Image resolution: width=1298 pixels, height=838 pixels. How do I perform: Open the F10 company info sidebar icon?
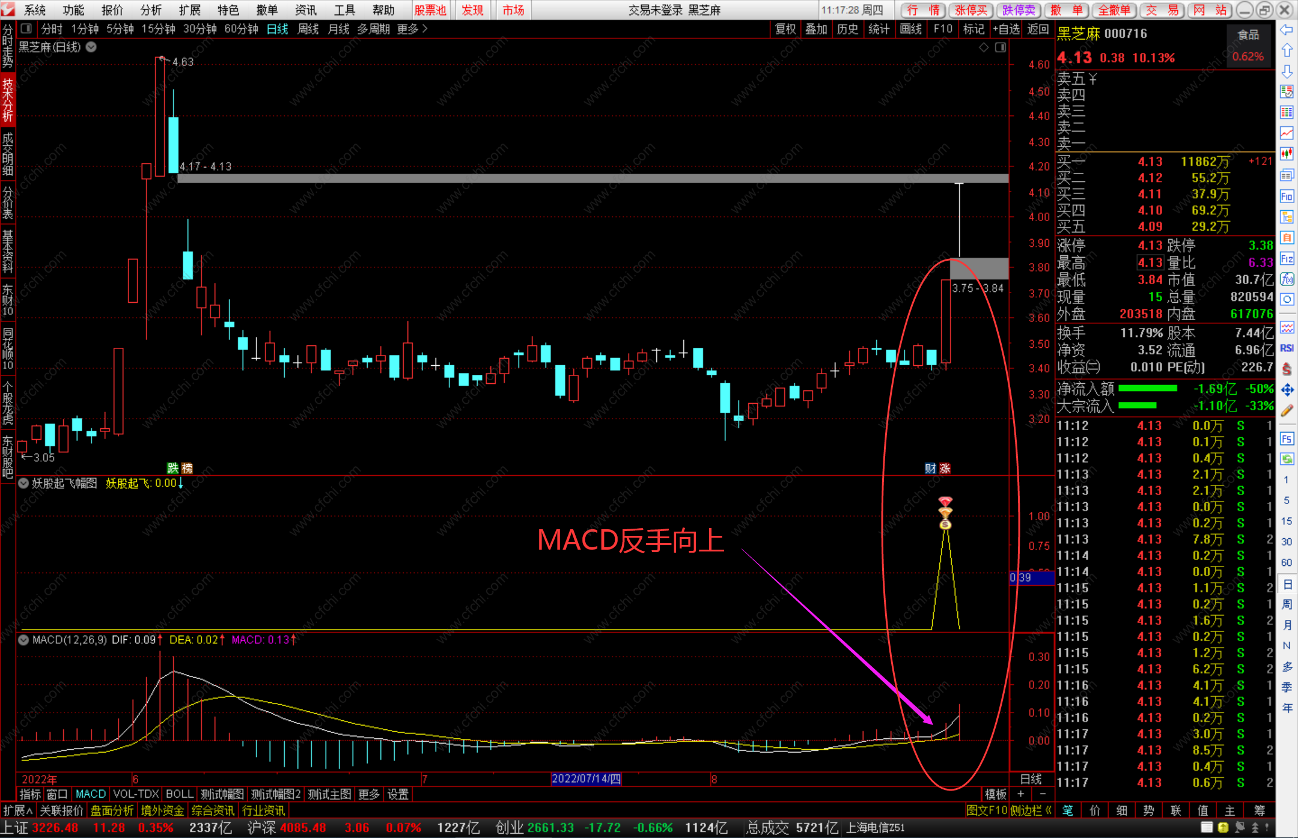1287,196
